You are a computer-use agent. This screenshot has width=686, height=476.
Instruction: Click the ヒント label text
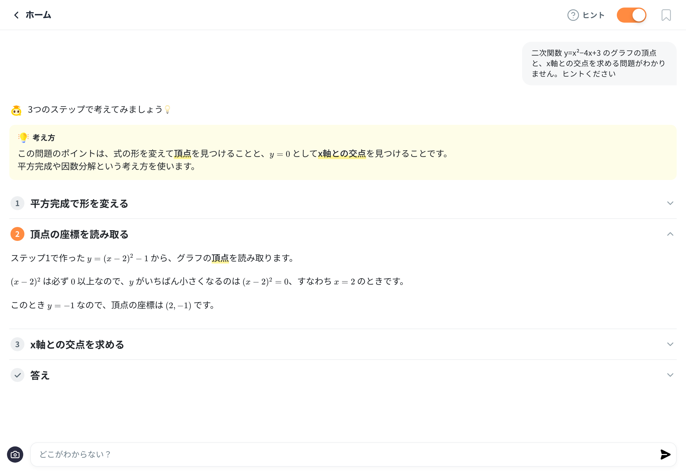[x=593, y=15]
